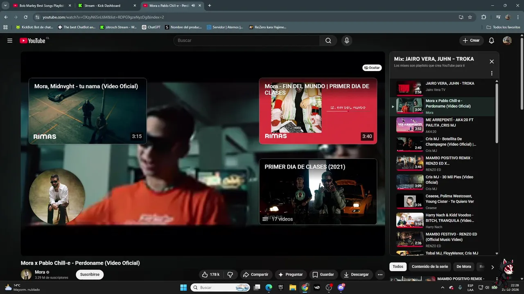Reload the page with browser refresh icon
This screenshot has width=524, height=294.
[25, 17]
